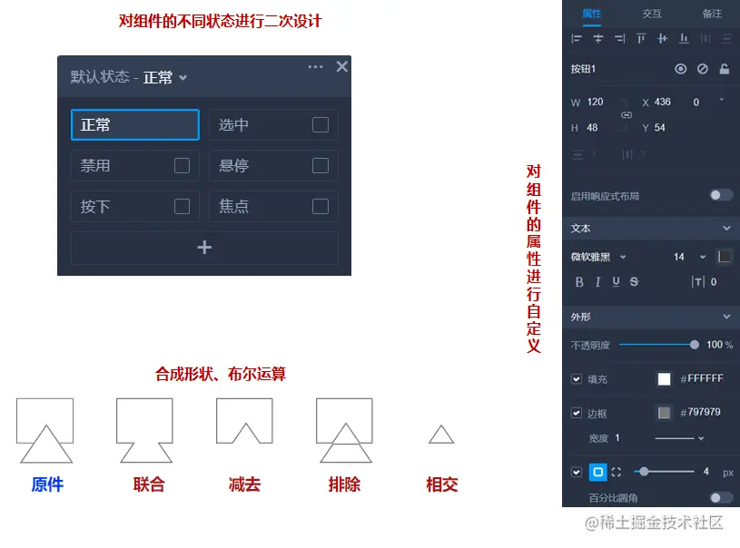Click the fill hex value #FFFFFF
Viewport: 740px width, 548px height.
click(702, 378)
